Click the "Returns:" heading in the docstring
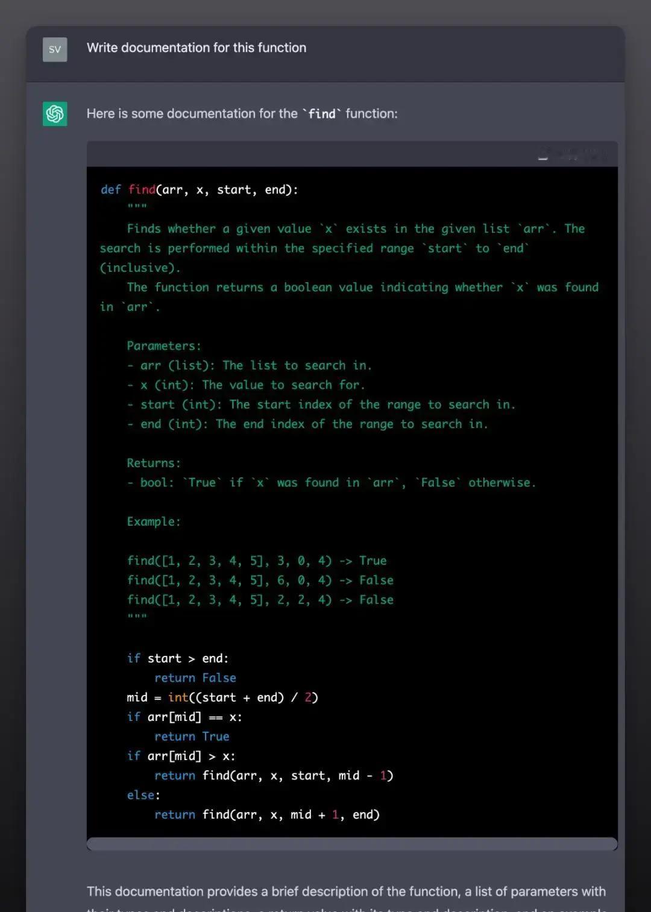This screenshot has width=651, height=912. (x=154, y=463)
